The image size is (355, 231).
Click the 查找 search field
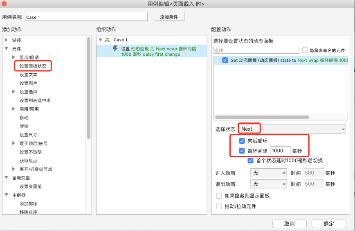pos(256,50)
